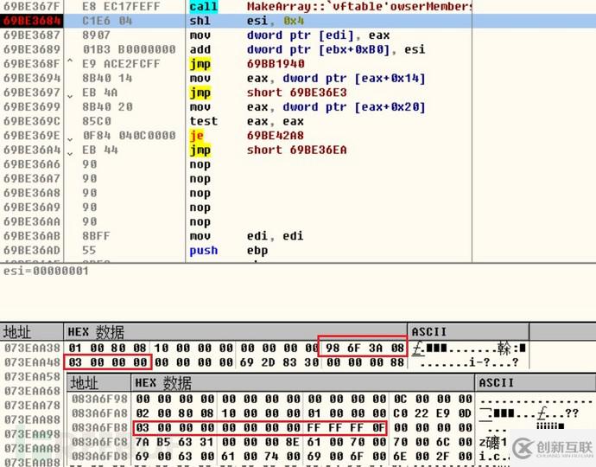Click nop row at address 69BE36A8

(236, 193)
